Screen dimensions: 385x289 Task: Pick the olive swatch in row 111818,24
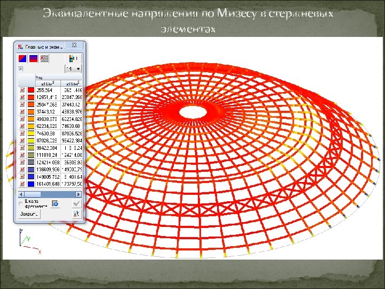tap(31, 155)
